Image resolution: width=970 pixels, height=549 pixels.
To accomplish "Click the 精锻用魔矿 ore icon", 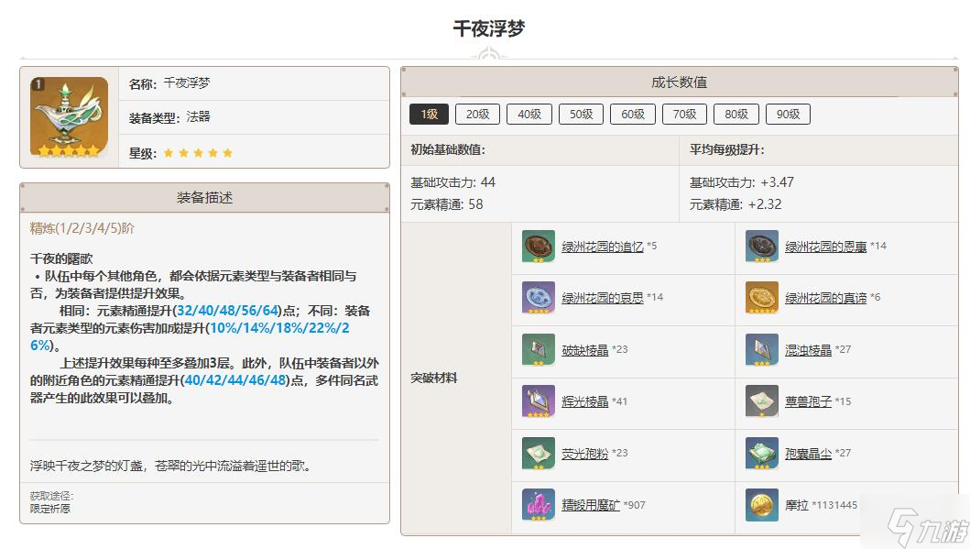I will pos(539,504).
